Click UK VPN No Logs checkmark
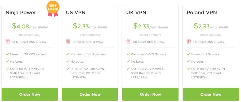241x102 pixels. point(128,62)
